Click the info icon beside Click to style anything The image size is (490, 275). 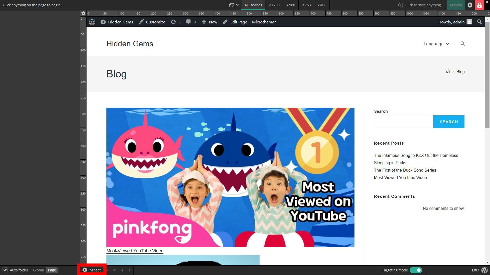(401, 5)
